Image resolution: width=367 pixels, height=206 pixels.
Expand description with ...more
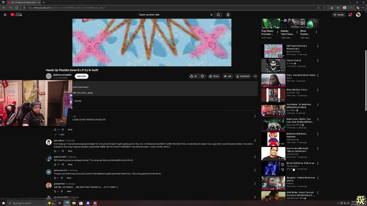pyautogui.click(x=89, y=93)
